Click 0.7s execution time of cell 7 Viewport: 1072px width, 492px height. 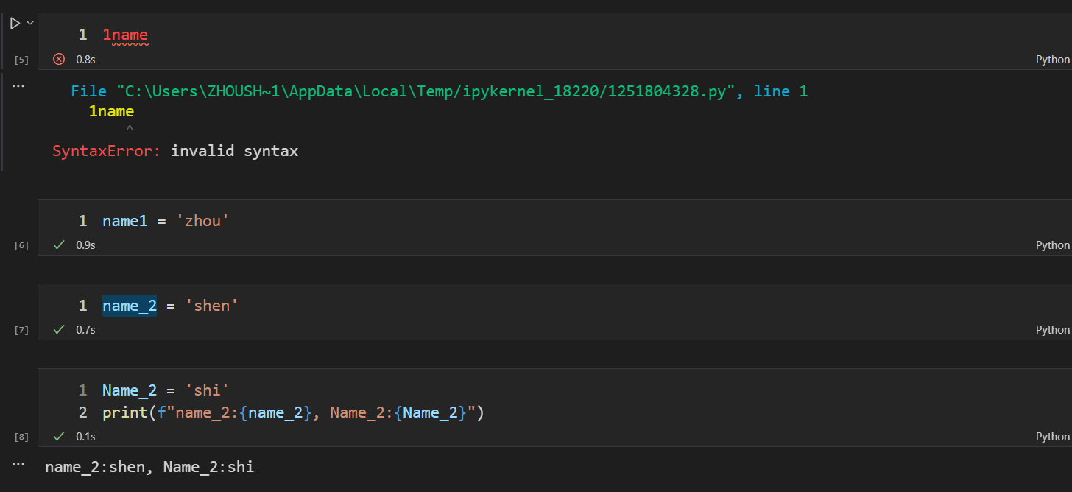point(85,330)
